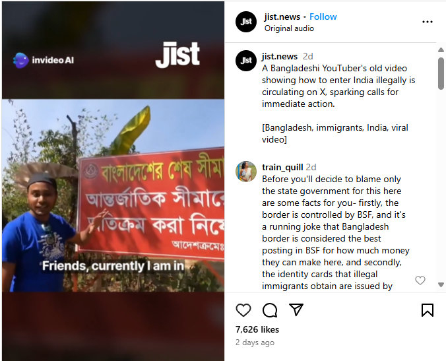
Task: Open the Original audio link
Action: pos(289,28)
